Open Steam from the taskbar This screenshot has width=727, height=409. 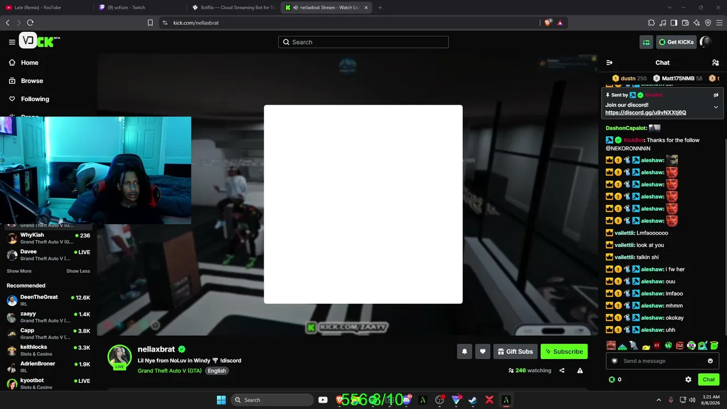pyautogui.click(x=473, y=400)
